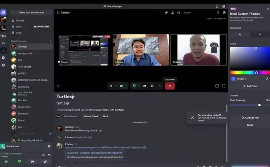Open the KADER BPJS KES KC SINGA conversation
The width and height of the screenshot is (270, 167).
pos(31,80)
